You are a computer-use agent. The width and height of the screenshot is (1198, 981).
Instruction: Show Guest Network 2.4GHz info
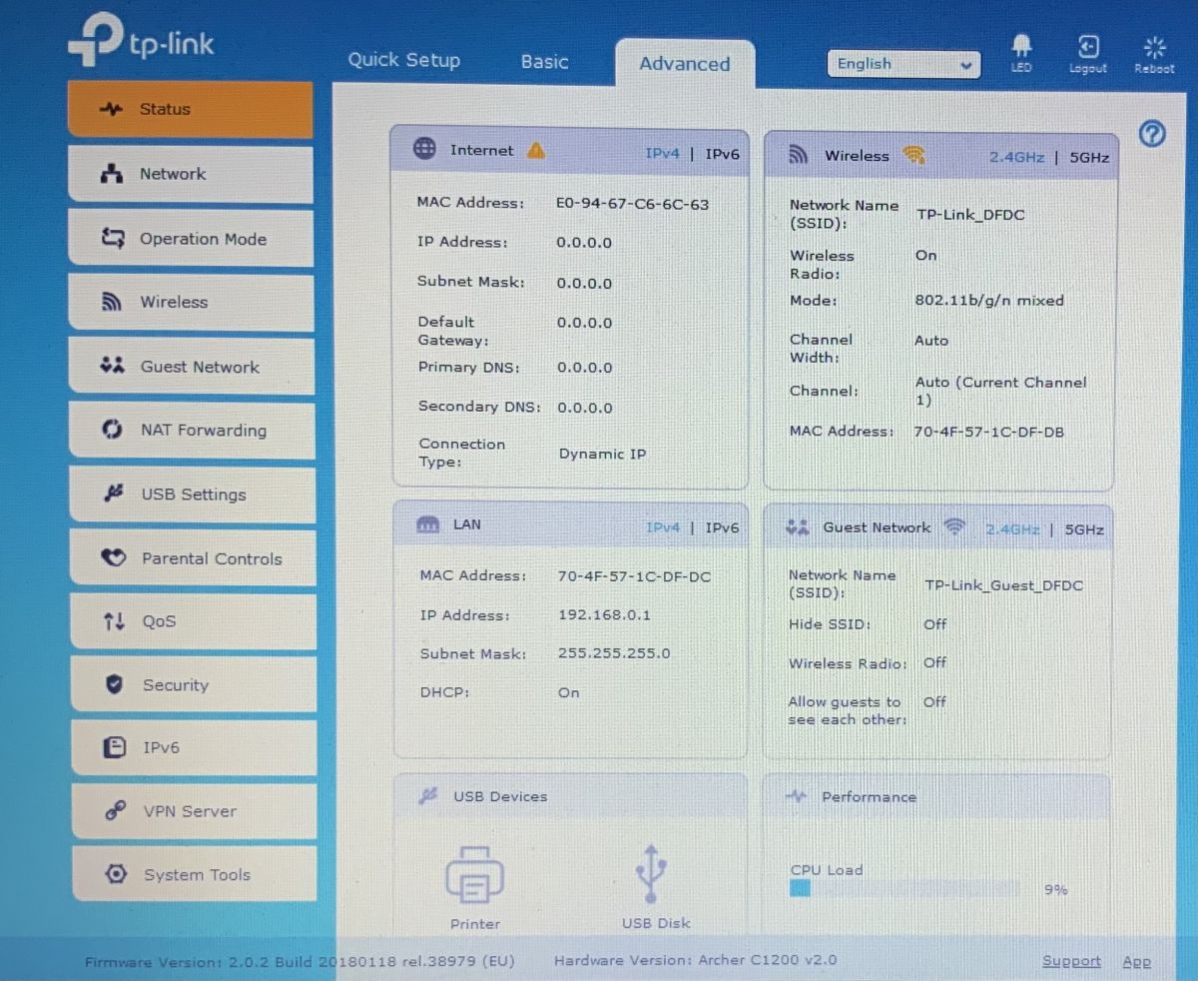coord(1012,529)
